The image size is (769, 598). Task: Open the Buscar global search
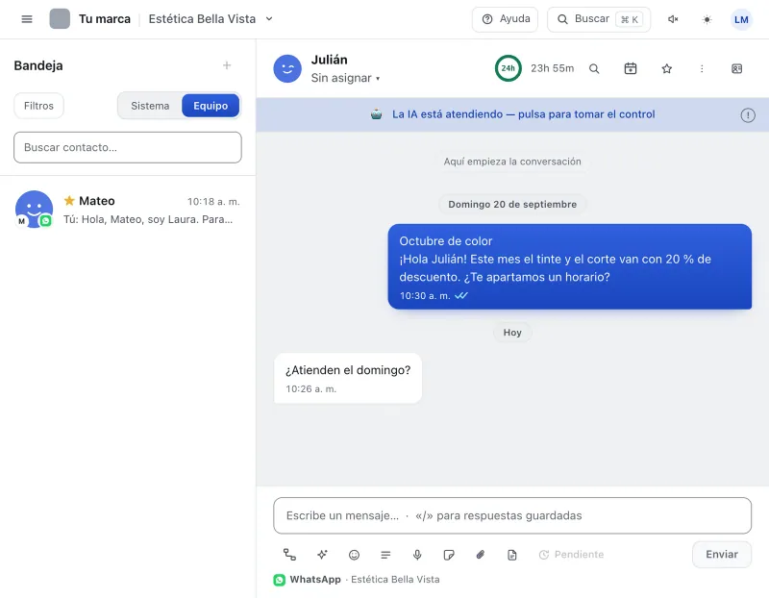[x=599, y=19]
